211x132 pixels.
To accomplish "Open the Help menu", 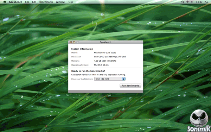I will point(70,2).
